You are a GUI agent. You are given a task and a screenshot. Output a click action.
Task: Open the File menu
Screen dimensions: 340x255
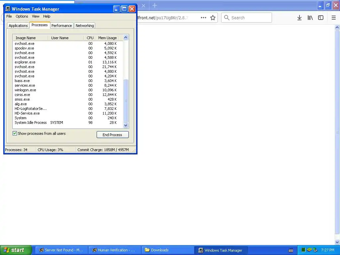[9, 16]
